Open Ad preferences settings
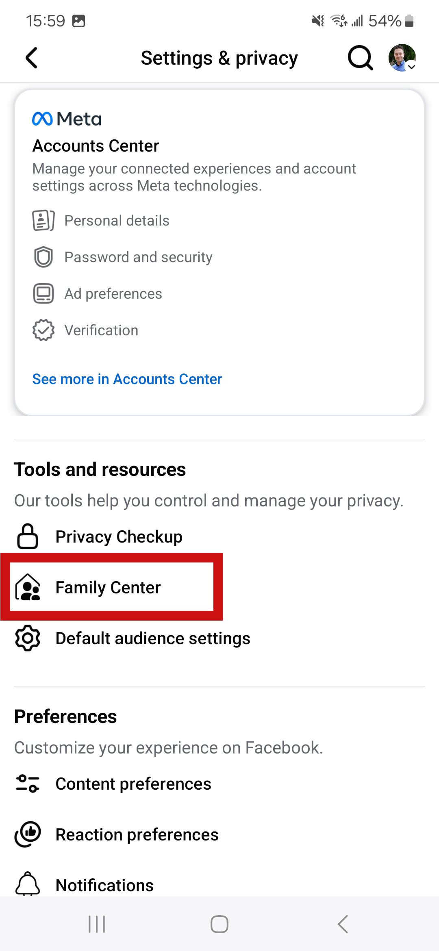This screenshot has height=951, width=439. 113,293
